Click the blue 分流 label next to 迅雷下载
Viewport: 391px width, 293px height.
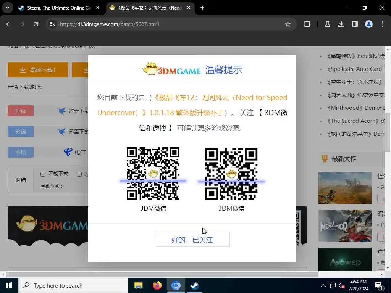[21, 131]
